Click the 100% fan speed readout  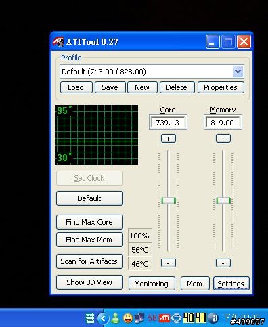[x=139, y=236]
